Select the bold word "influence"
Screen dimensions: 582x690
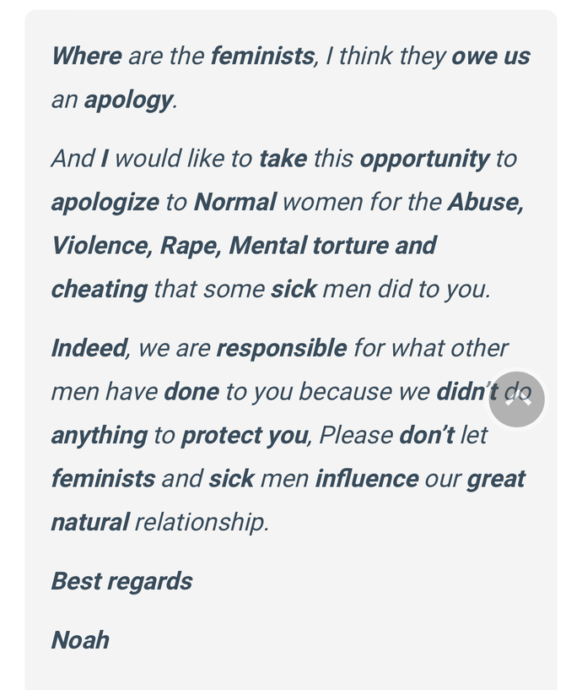[367, 479]
